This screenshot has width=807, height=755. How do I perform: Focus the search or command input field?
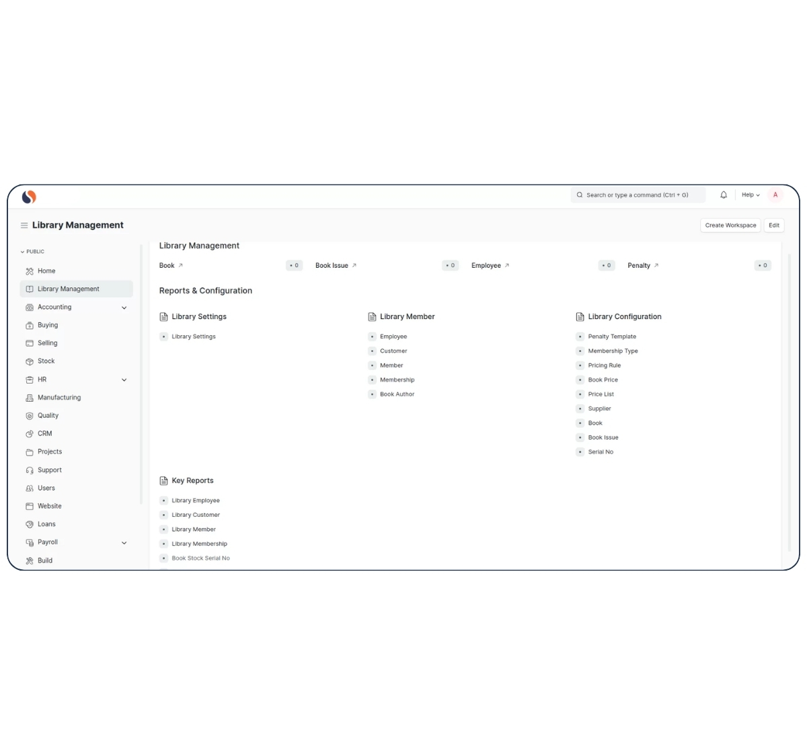point(638,195)
